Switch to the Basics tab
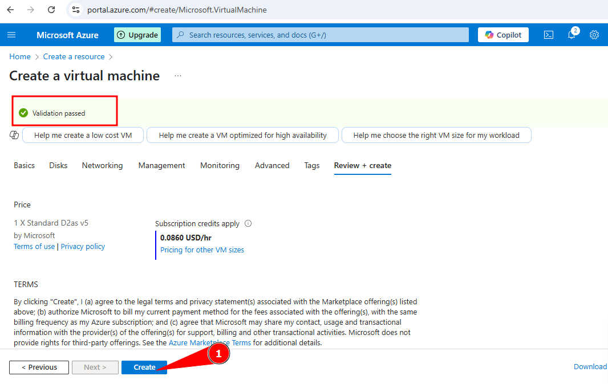608x384 pixels. coord(24,165)
